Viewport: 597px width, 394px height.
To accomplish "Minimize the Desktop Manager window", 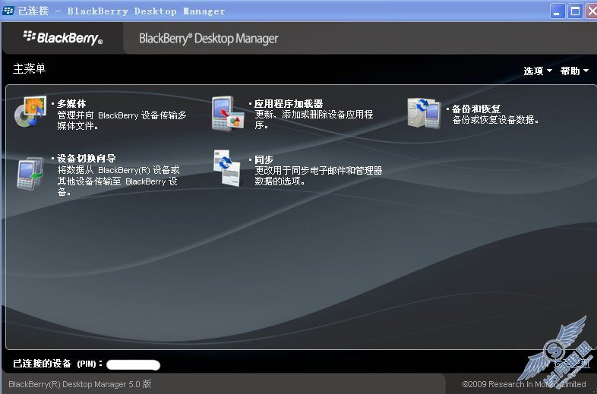I will 557,11.
